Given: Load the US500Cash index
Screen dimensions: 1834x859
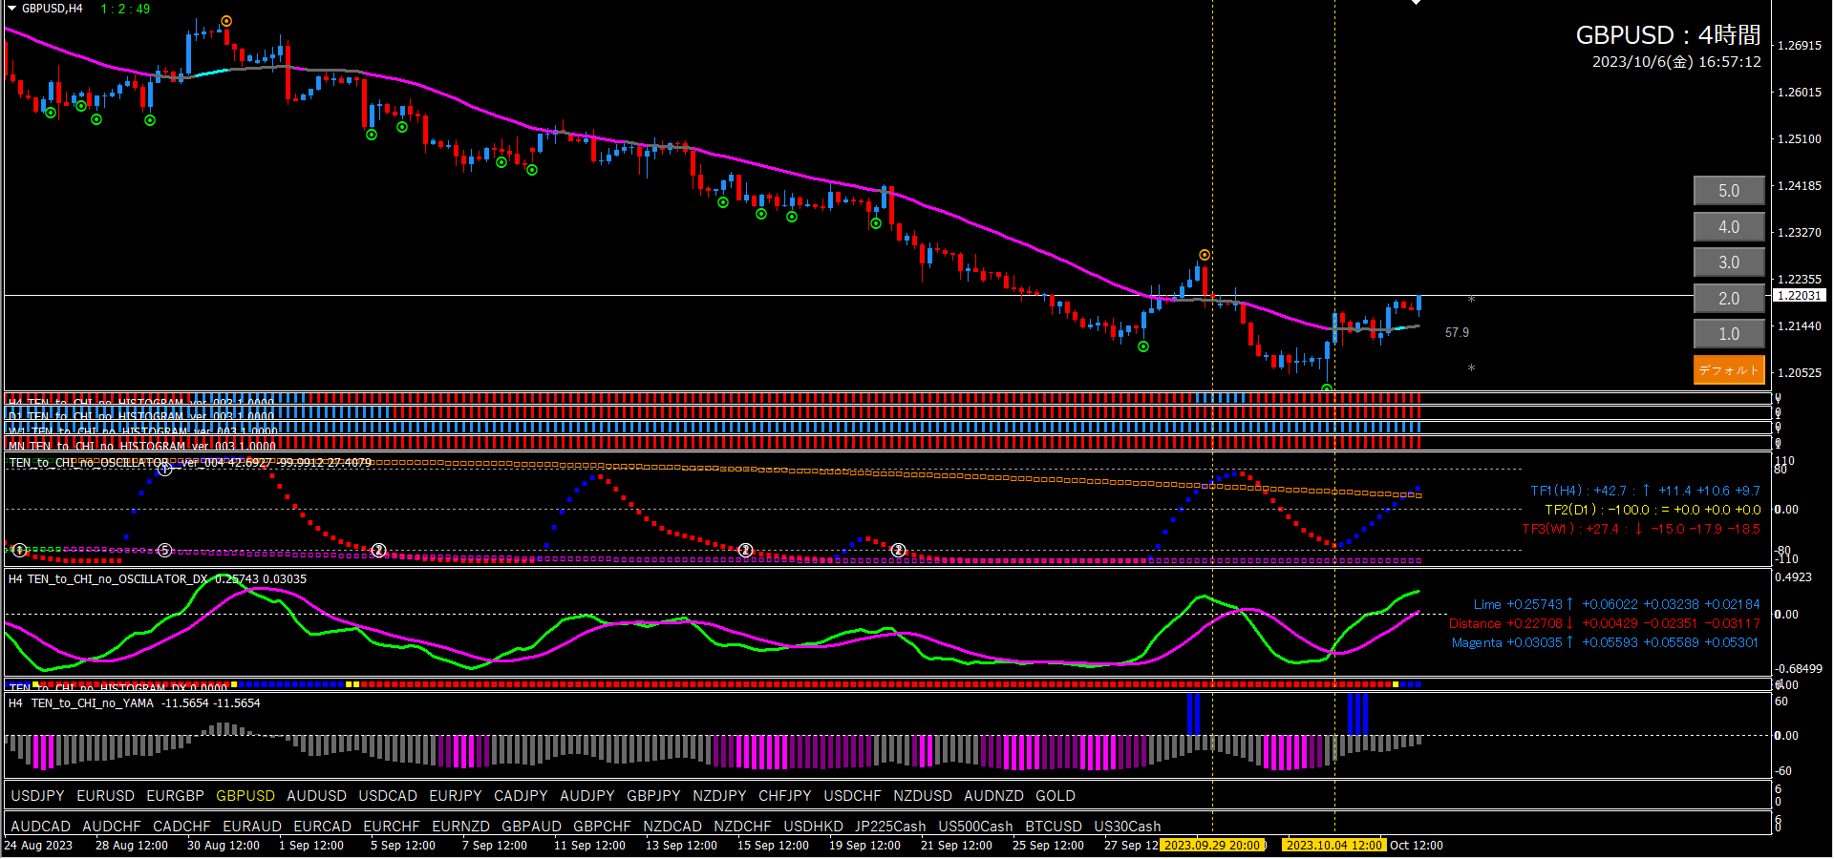Looking at the screenshot, I should pyautogui.click(x=976, y=827).
